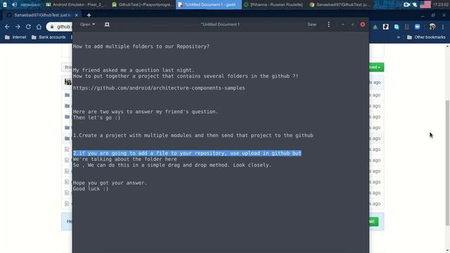The image size is (450, 253).
Task: Open the Internet bookmarks folder
Action: (x=15, y=37)
